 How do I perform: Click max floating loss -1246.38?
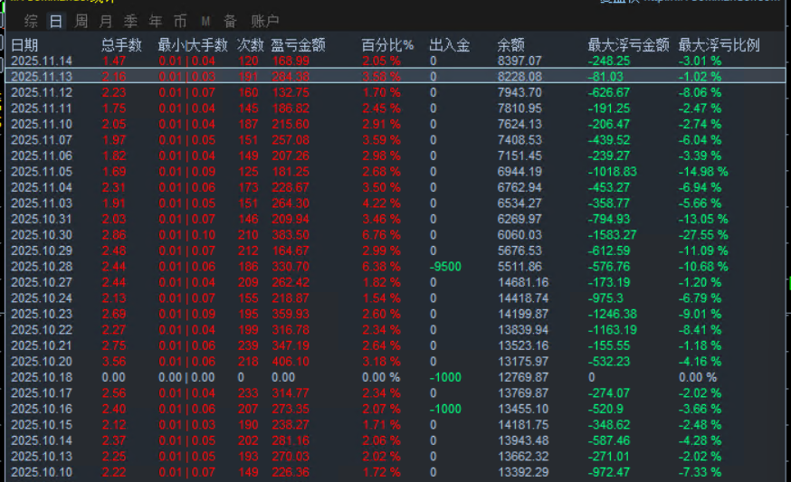[x=613, y=314]
